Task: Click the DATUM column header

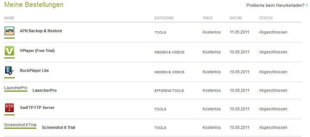Action: click(x=236, y=18)
